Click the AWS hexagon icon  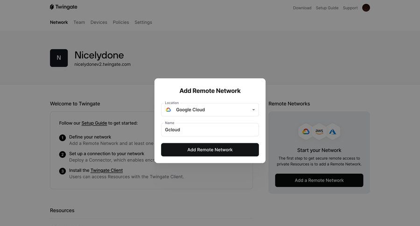coord(319,131)
